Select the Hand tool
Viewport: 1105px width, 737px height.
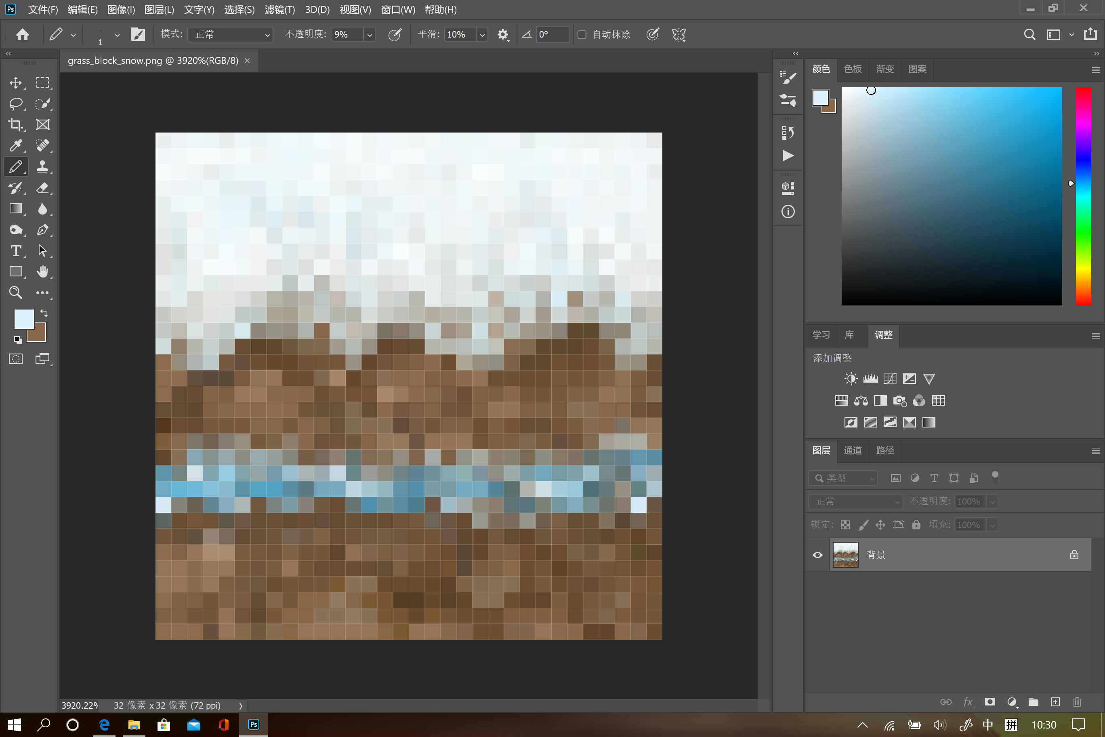click(43, 272)
